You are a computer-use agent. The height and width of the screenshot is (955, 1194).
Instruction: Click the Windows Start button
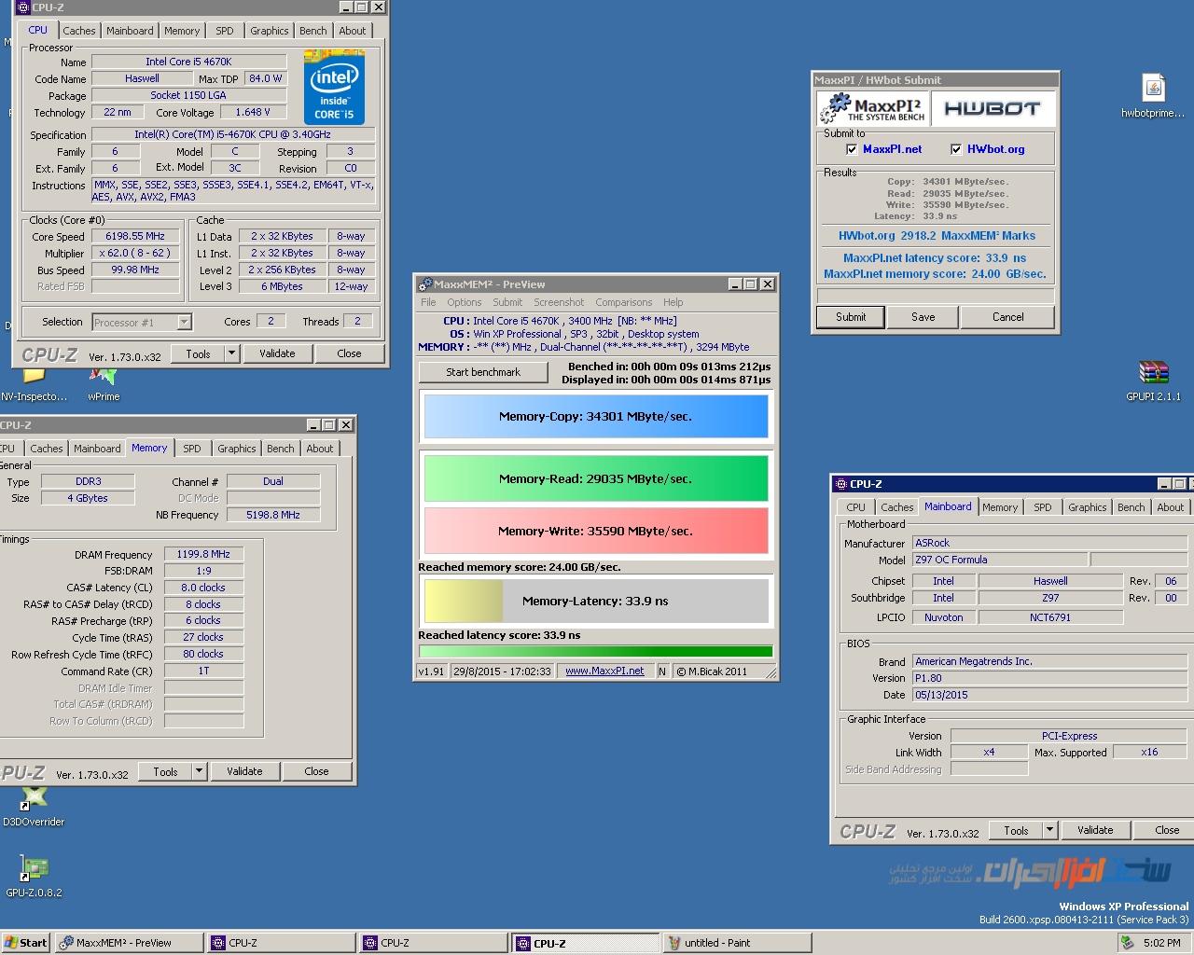click(x=25, y=943)
